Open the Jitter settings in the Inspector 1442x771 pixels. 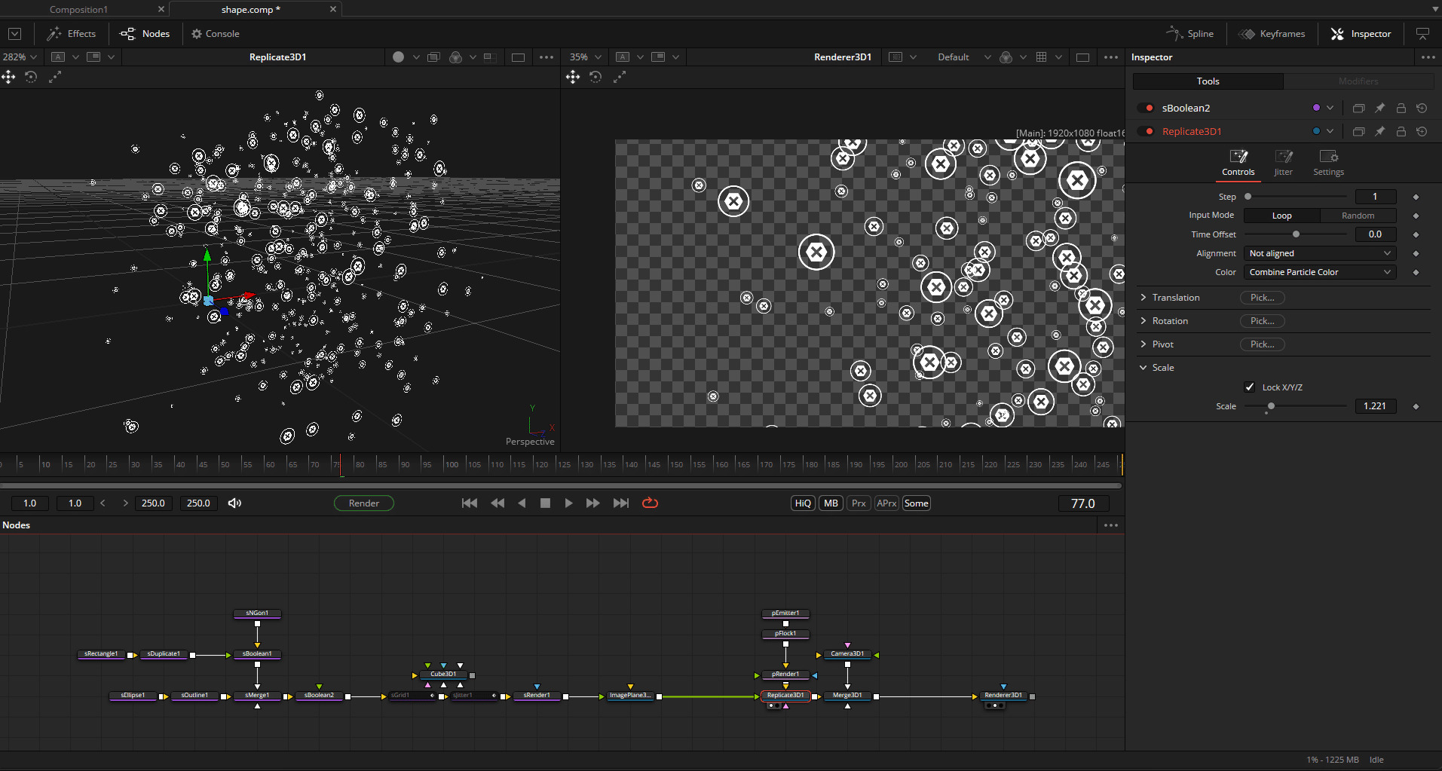(x=1283, y=158)
